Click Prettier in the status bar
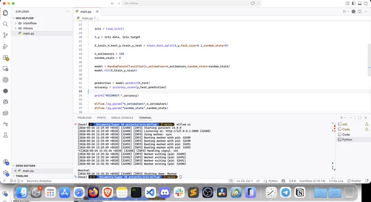 click(x=354, y=181)
